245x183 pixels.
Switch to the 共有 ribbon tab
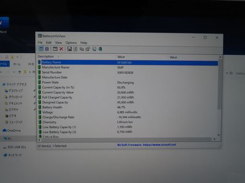tap(31, 64)
